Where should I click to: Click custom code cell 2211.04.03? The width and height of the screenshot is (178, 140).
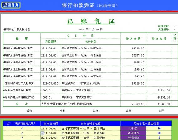[51, 138]
